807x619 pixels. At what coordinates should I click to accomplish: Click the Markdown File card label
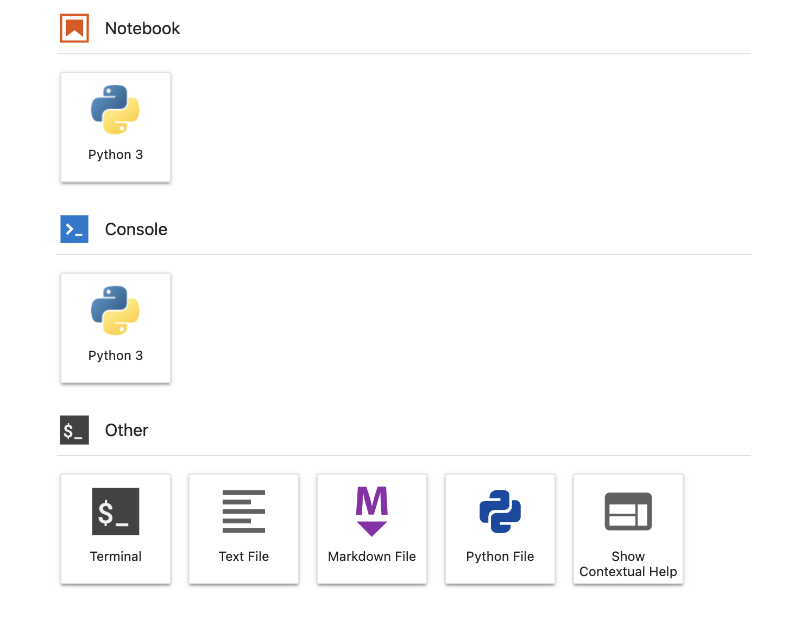coord(372,557)
